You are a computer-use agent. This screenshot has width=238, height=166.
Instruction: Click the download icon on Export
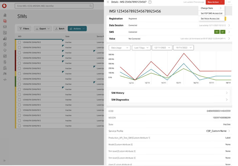37,29
